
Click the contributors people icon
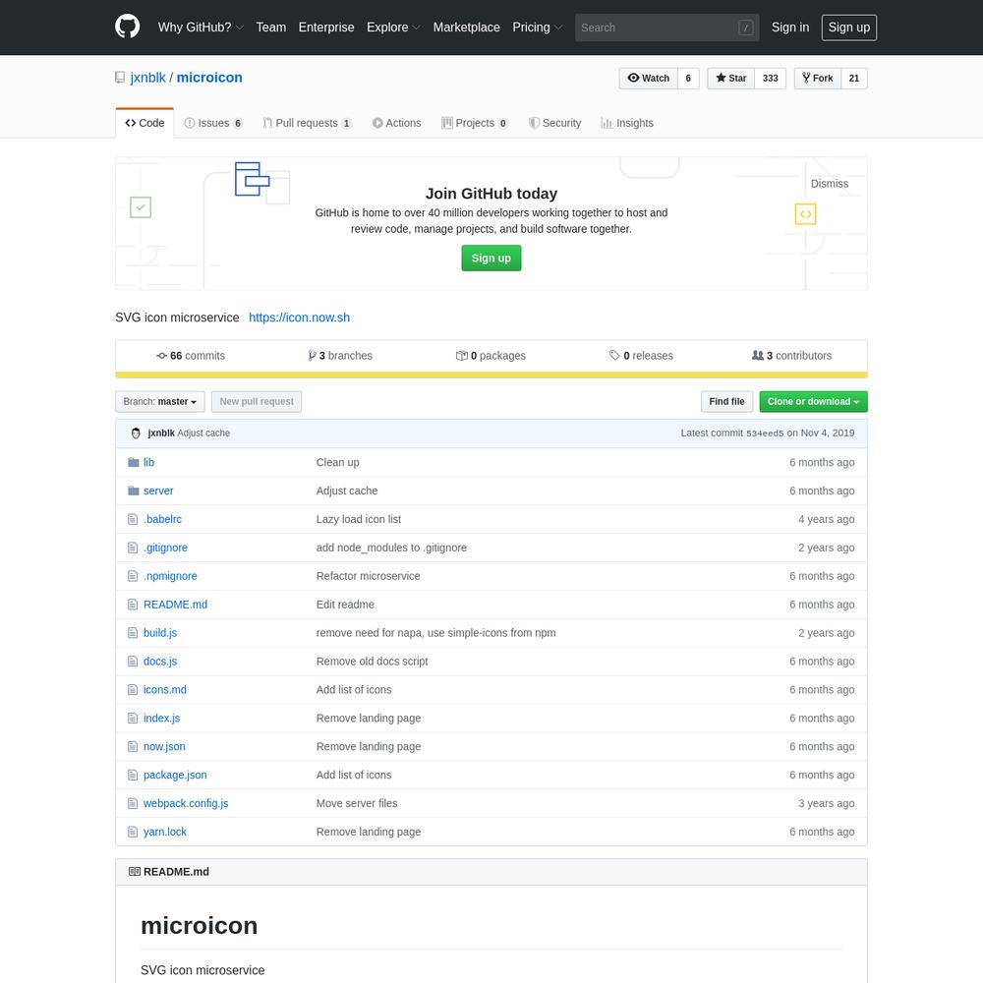click(757, 356)
